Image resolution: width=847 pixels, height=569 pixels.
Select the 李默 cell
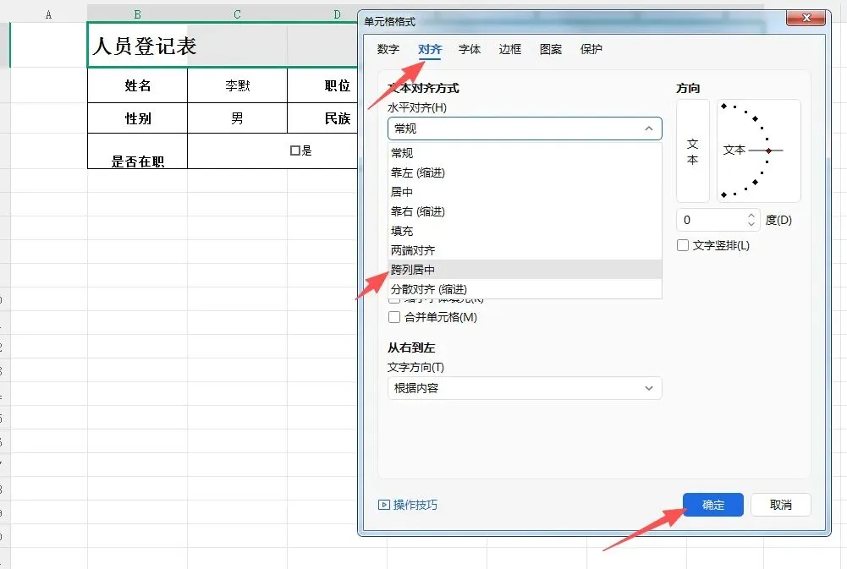tap(237, 85)
